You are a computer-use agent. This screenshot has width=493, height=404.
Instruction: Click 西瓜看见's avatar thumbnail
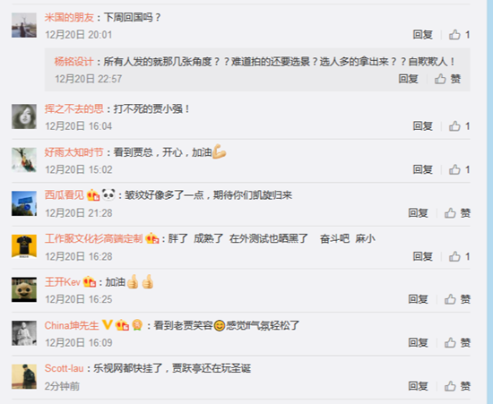pyautogui.click(x=24, y=203)
